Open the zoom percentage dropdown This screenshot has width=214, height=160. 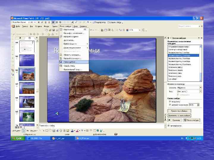[x=139, y=30]
